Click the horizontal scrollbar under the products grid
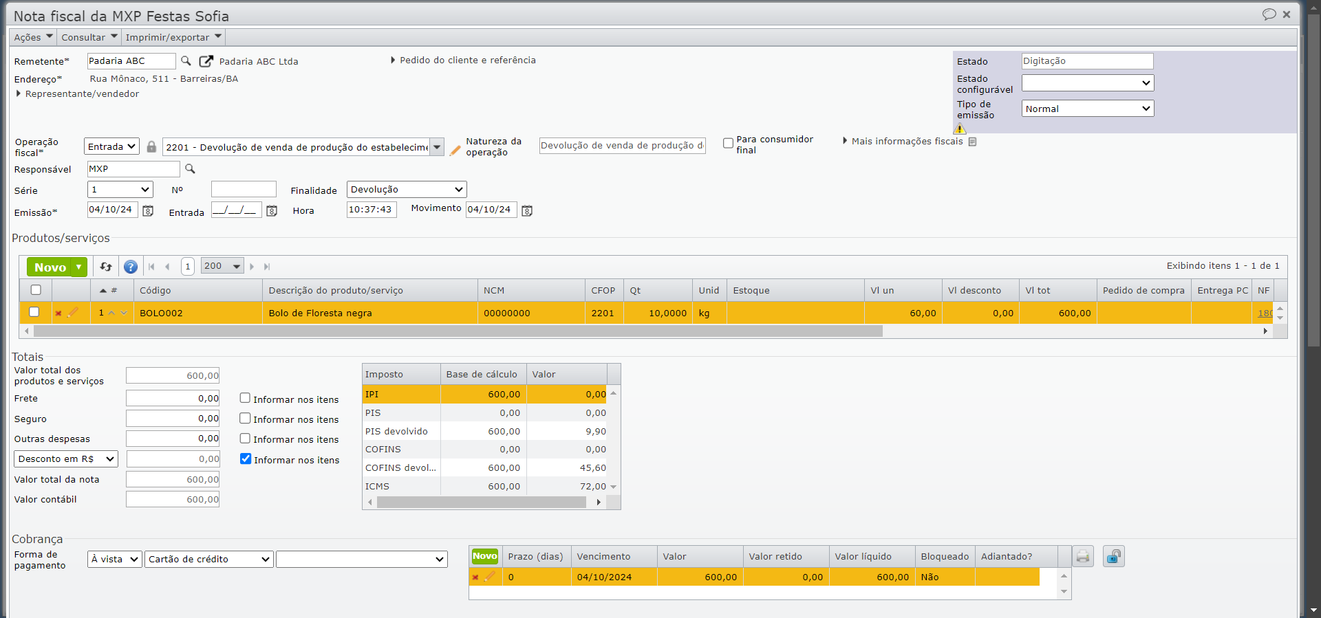This screenshot has height=618, width=1321. [x=458, y=331]
